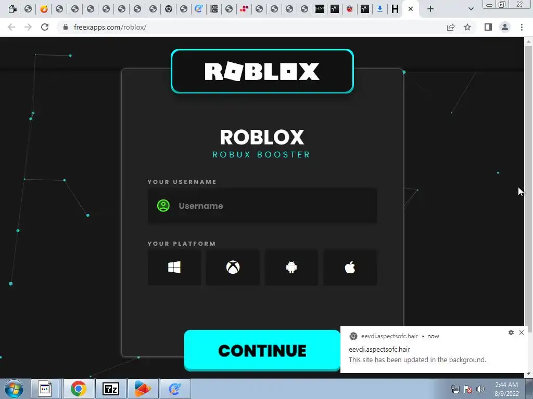
Task: Click the 'YOUR USERNAME' label
Action: 182,182
